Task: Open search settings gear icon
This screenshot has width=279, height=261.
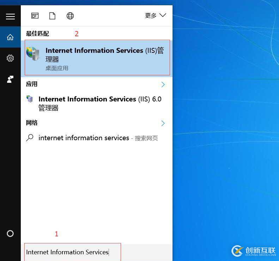Action: coord(10,58)
